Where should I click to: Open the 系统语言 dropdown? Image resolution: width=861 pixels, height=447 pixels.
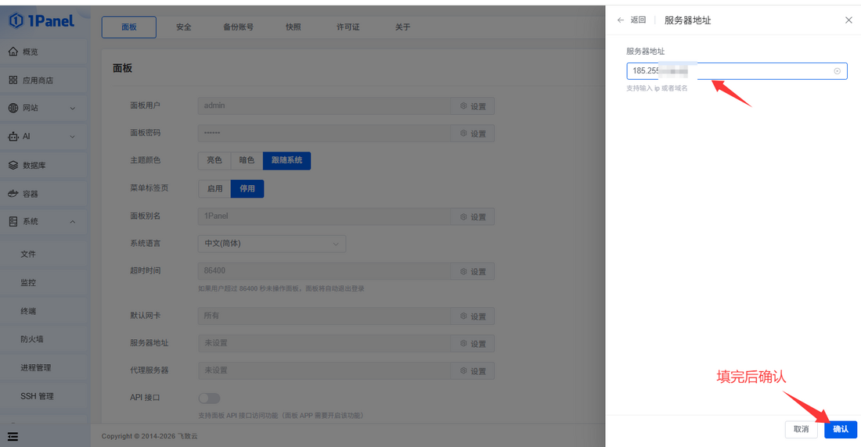tap(271, 244)
